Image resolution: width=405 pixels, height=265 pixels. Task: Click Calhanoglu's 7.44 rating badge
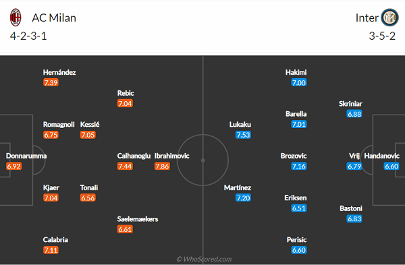(125, 166)
